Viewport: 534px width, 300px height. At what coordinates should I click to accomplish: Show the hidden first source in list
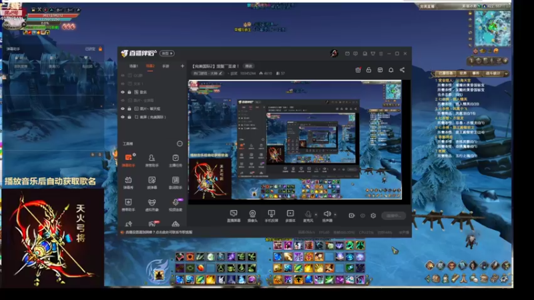(x=123, y=75)
